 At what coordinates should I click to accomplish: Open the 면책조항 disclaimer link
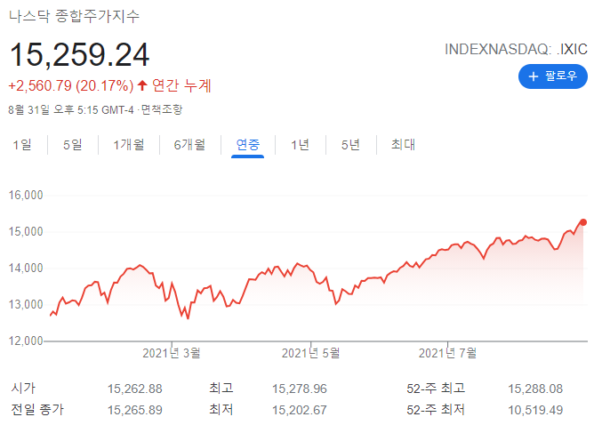(162, 109)
